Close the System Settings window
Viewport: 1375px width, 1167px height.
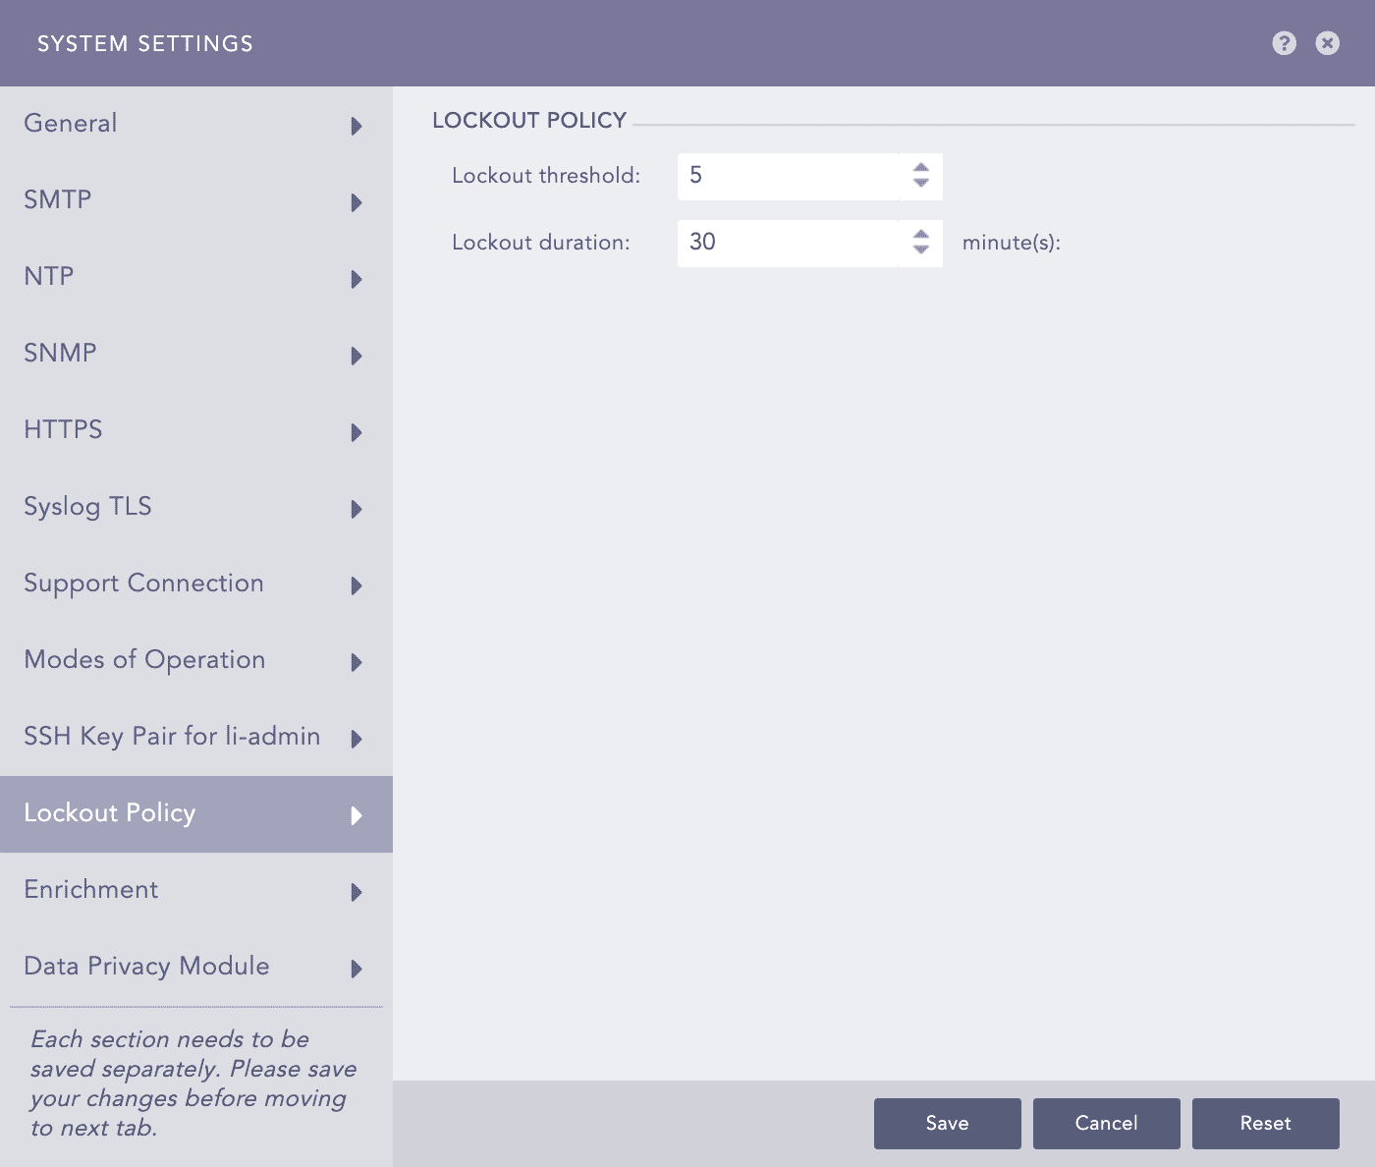pos(1327,43)
